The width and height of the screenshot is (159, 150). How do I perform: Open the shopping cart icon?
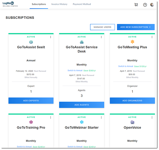[136, 5]
